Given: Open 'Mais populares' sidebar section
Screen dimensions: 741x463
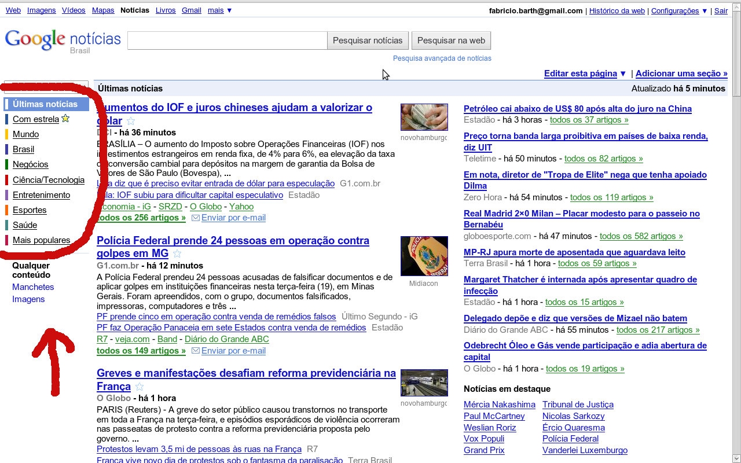Looking at the screenshot, I should tap(41, 240).
